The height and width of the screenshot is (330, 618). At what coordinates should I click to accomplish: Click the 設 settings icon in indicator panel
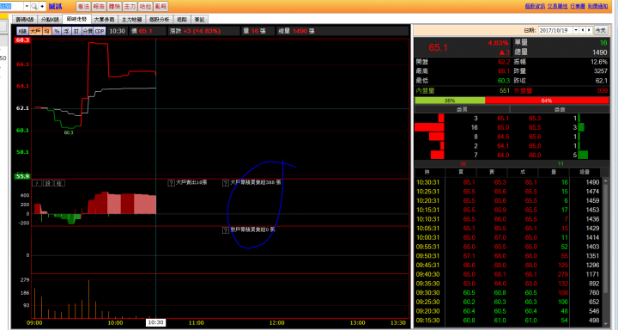pyautogui.click(x=48, y=183)
